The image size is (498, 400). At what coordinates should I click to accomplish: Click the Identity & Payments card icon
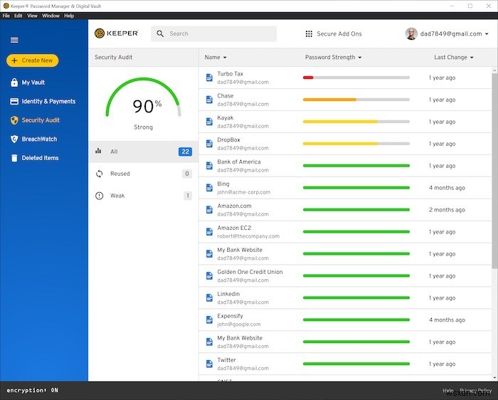click(x=14, y=101)
